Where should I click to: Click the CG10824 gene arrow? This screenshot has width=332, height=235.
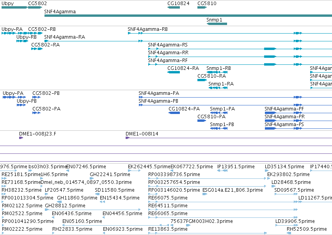point(174,7)
